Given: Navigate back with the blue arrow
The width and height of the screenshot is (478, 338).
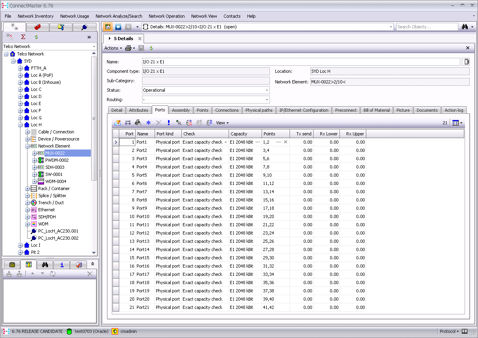Looking at the screenshot, I should click(x=118, y=27).
